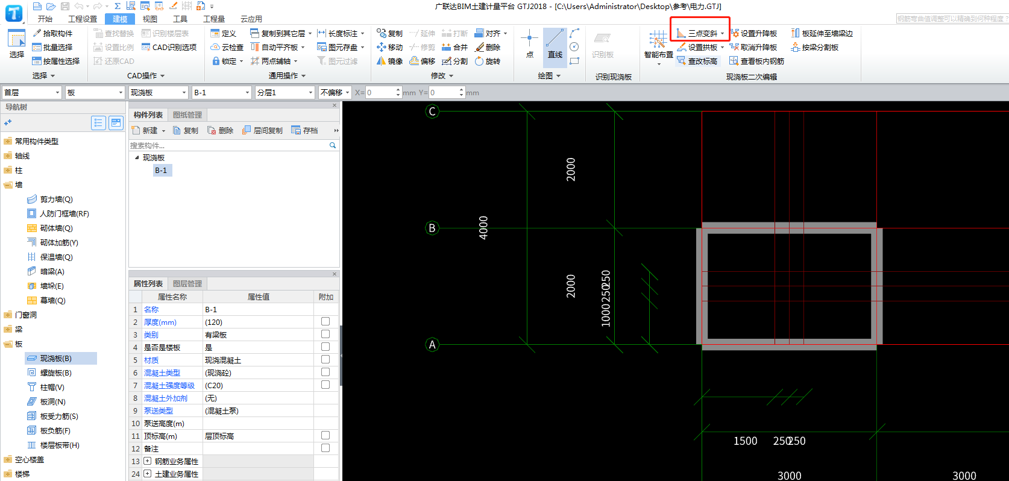The width and height of the screenshot is (1009, 481).
Task: Switch to the 视图 ribbon tab
Action: pyautogui.click(x=149, y=19)
